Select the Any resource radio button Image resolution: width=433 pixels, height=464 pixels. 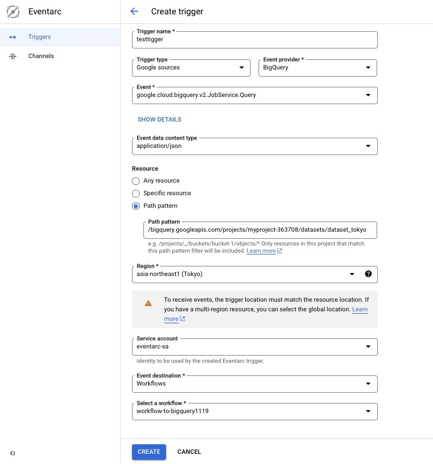(136, 181)
